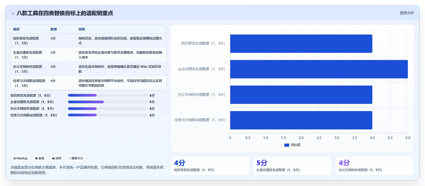Click the 数据 table column header
The image size is (425, 186).
pos(54,29)
